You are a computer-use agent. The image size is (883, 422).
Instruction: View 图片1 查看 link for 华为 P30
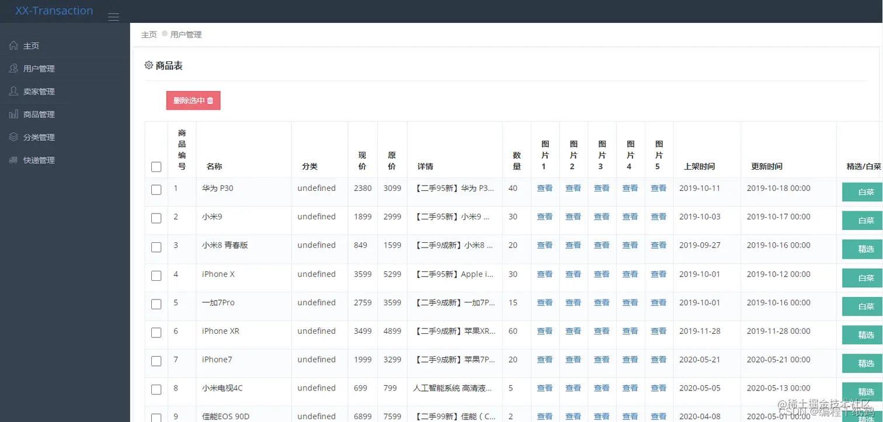545,188
